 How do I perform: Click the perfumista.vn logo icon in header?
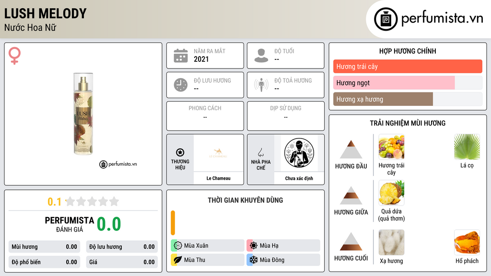pos(386,19)
